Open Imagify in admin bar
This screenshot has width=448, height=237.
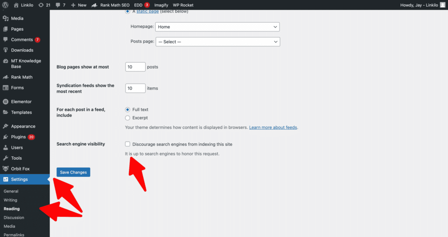coord(161,5)
